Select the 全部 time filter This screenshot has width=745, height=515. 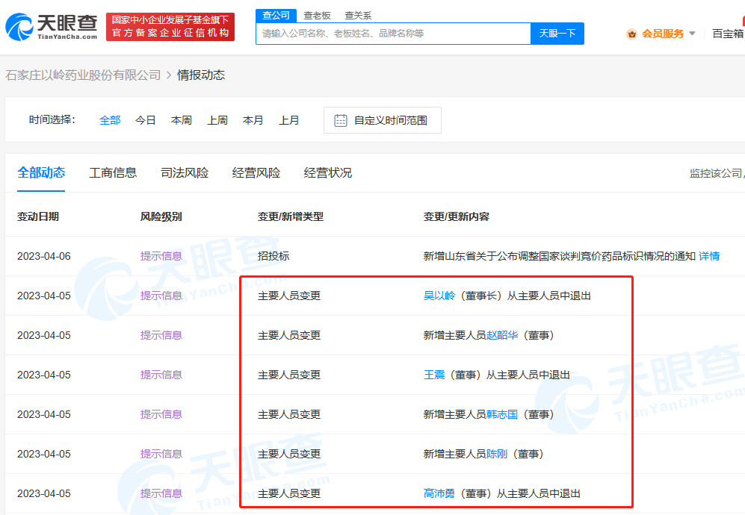pyautogui.click(x=110, y=121)
